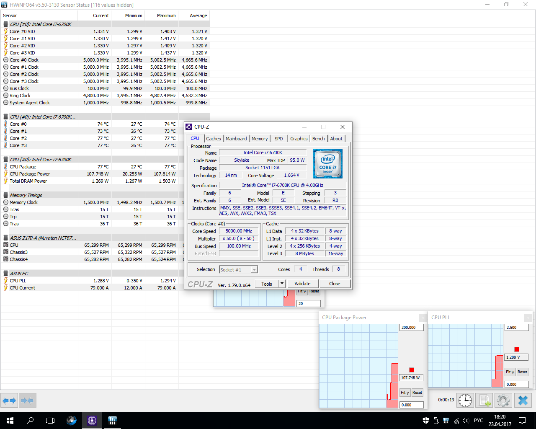Screen dimensions: 536x429
Task: Select the Total DRAM Power sensor row
Action: pos(92,181)
